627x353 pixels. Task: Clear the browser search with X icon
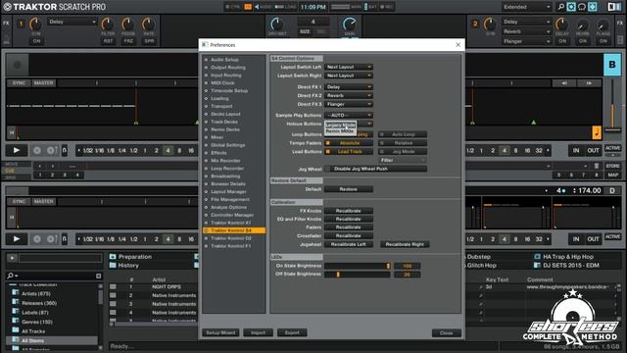coord(98,277)
